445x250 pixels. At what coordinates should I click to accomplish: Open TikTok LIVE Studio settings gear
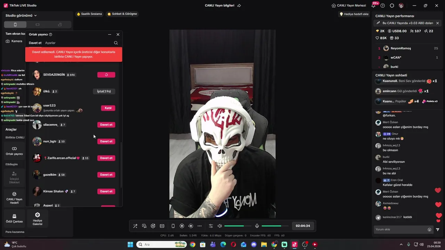coord(392,6)
